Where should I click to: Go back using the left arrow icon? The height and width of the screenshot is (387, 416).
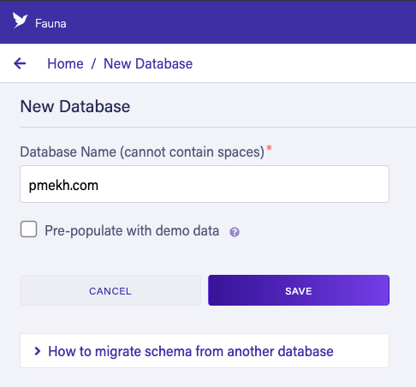click(20, 63)
